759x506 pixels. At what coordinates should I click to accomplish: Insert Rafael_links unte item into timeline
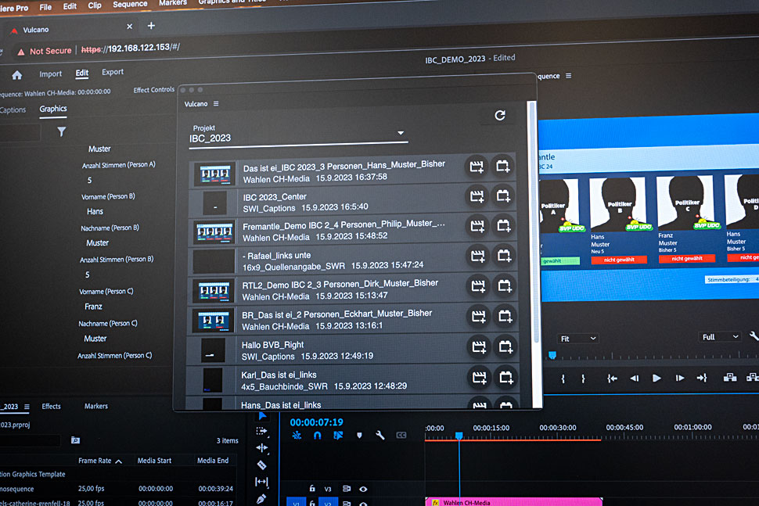click(478, 256)
